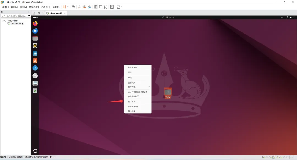Screen dimensions: 297x160
Task: Click the message log icon in status bar
Action: click(x=292, y=157)
